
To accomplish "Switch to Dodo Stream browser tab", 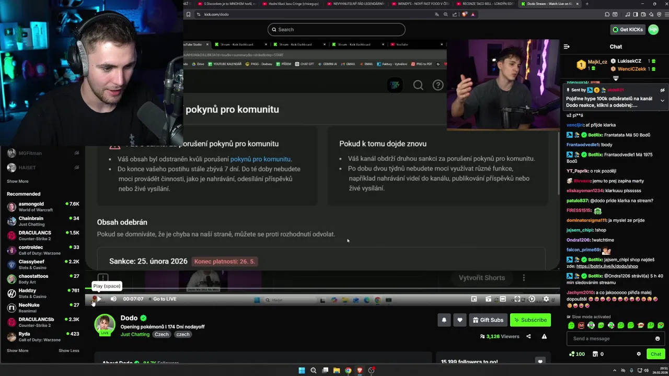I will click(x=550, y=4).
